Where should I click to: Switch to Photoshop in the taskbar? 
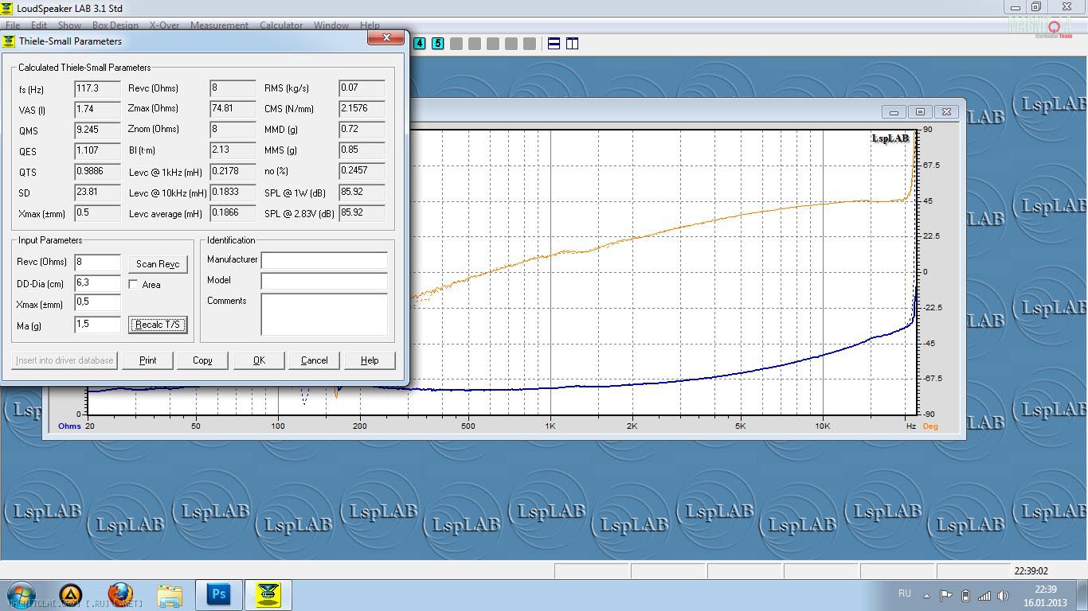click(218, 595)
